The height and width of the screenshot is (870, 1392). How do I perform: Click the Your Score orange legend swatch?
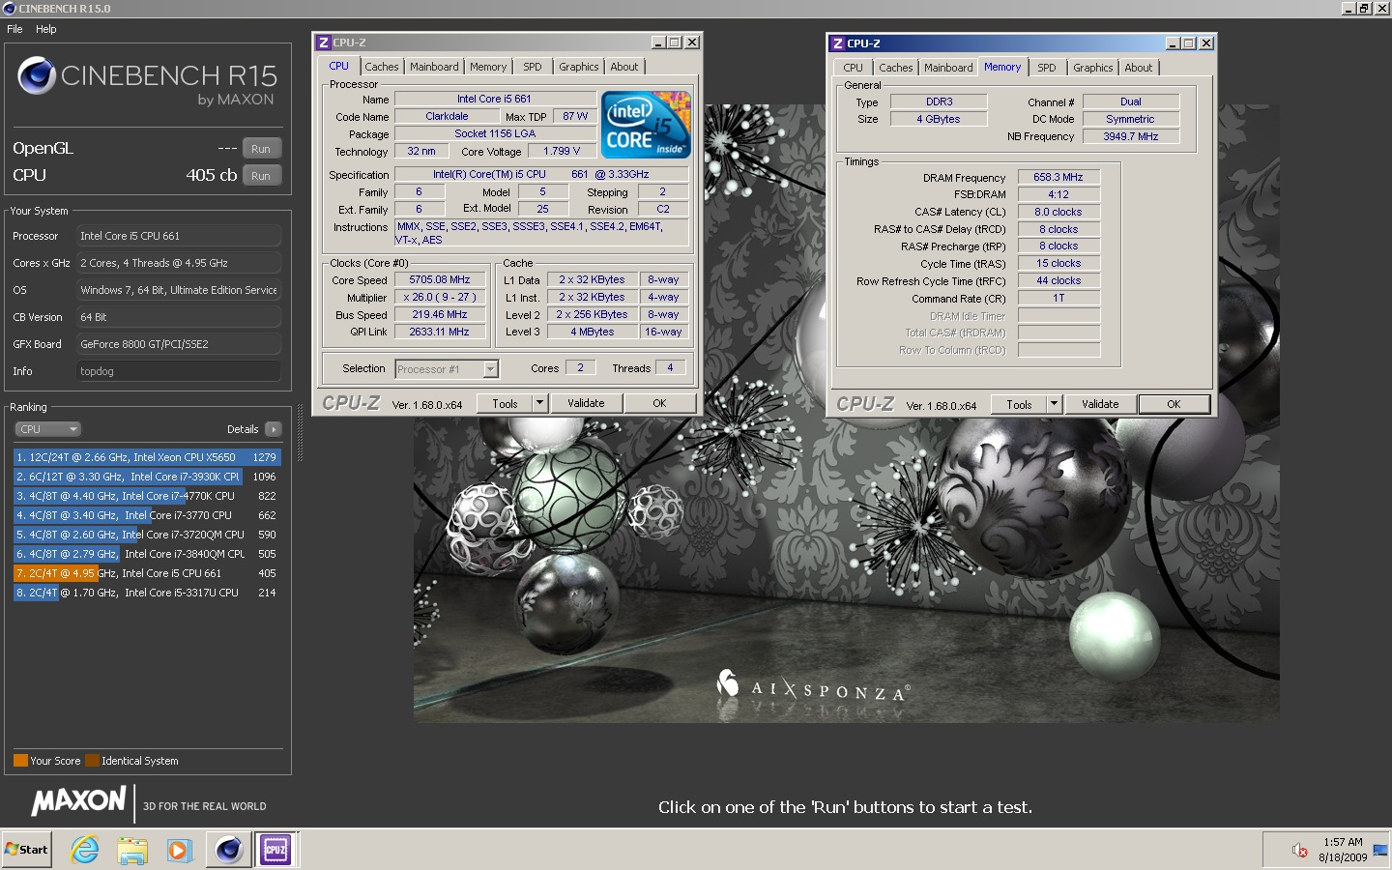click(20, 761)
